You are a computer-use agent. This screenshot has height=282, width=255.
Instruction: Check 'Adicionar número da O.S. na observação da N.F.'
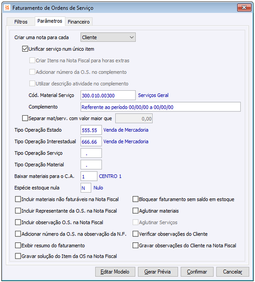tap(18, 234)
